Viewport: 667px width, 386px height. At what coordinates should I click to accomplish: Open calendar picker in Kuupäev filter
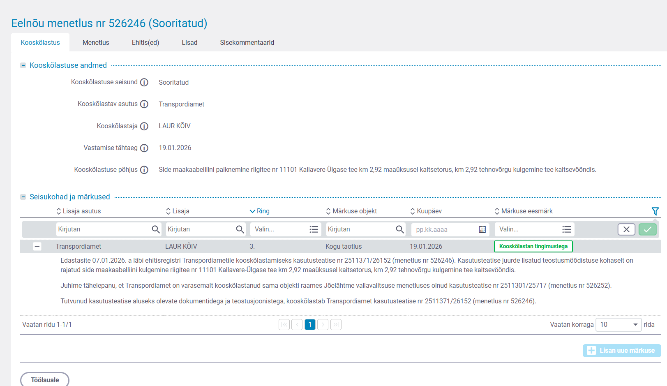pos(482,229)
